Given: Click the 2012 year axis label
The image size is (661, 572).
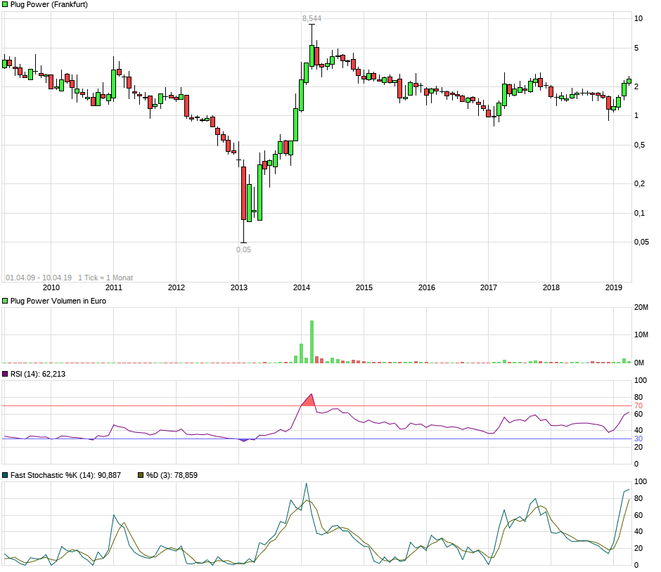Looking at the screenshot, I should tap(177, 287).
